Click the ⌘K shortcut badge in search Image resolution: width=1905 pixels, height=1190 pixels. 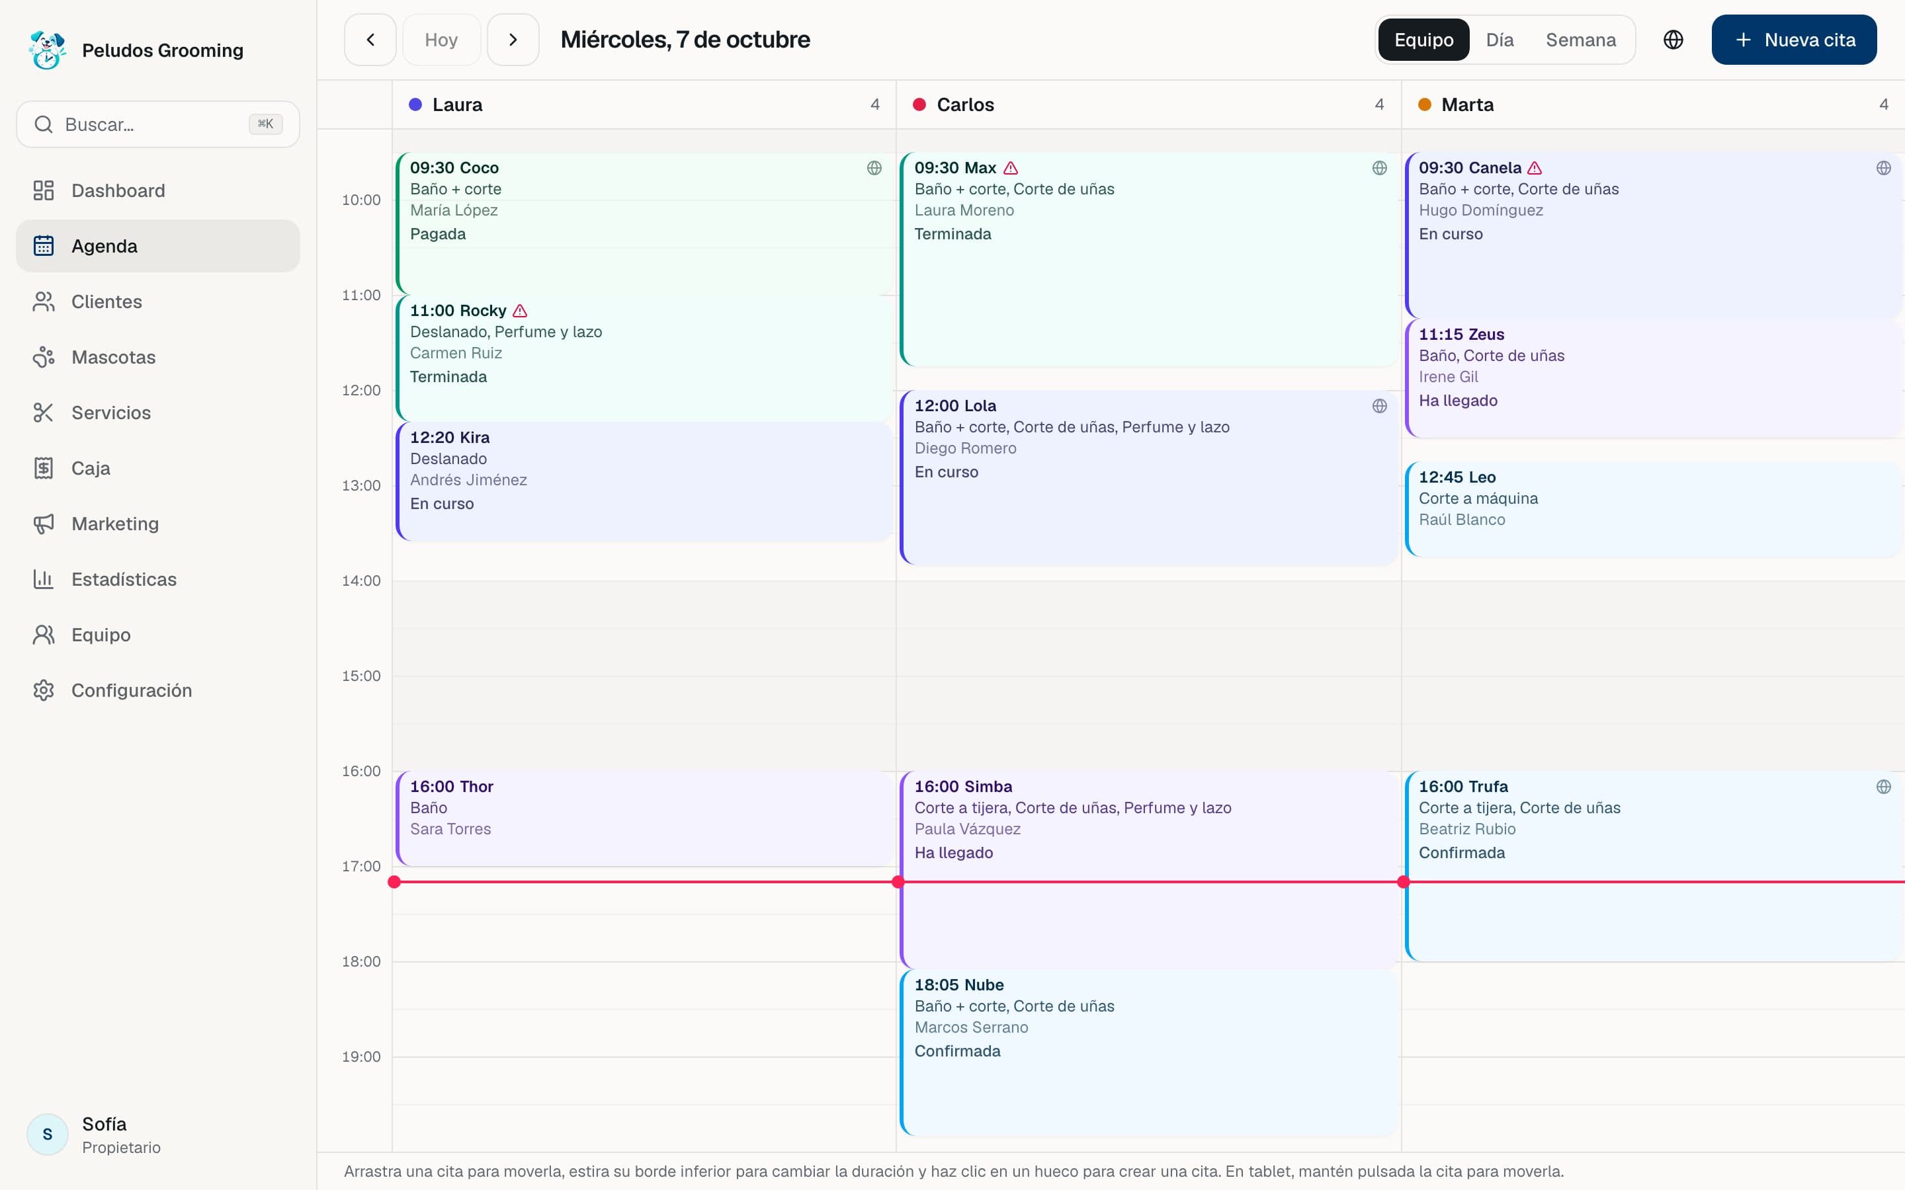(x=265, y=124)
